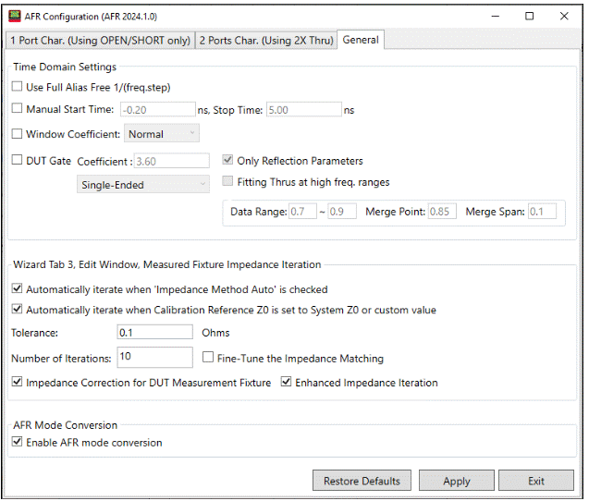
Task: Click the Exit button
Action: click(x=535, y=481)
